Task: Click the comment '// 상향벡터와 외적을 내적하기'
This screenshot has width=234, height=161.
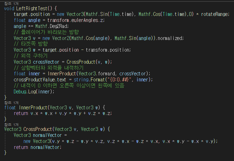Action: [x=49, y=68]
